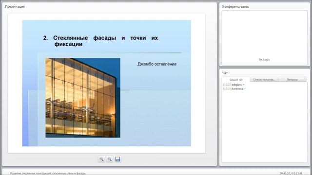Open the Общий чат tab
The height and width of the screenshot is (175, 312).
[236, 80]
